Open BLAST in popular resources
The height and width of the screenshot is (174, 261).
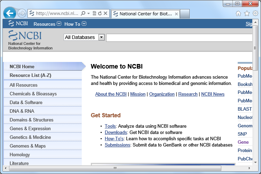coord(245,109)
